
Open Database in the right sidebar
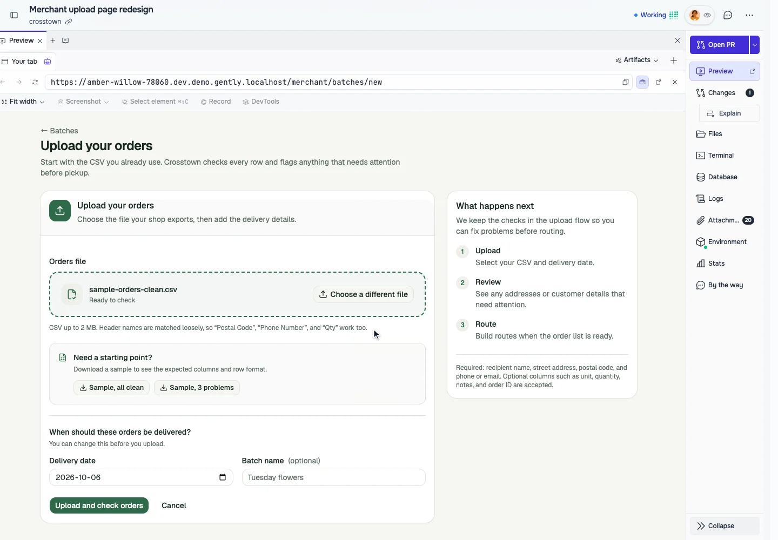tap(725, 177)
